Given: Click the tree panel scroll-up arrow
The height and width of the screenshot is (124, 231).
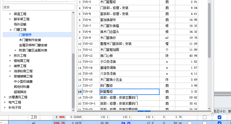Looking at the screenshot, I should (73, 13).
